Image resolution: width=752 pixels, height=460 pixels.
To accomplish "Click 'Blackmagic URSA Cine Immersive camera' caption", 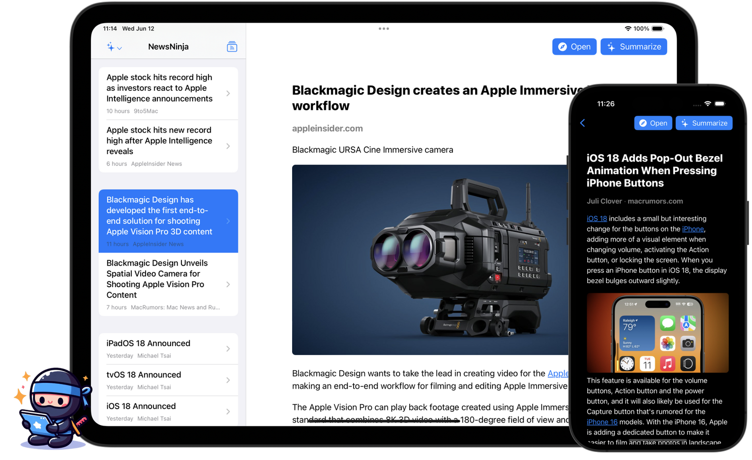I will 373,150.
